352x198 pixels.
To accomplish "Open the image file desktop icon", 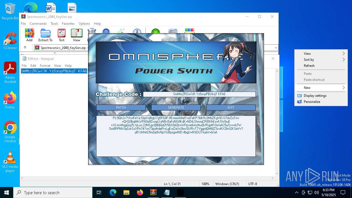I will point(72,7).
